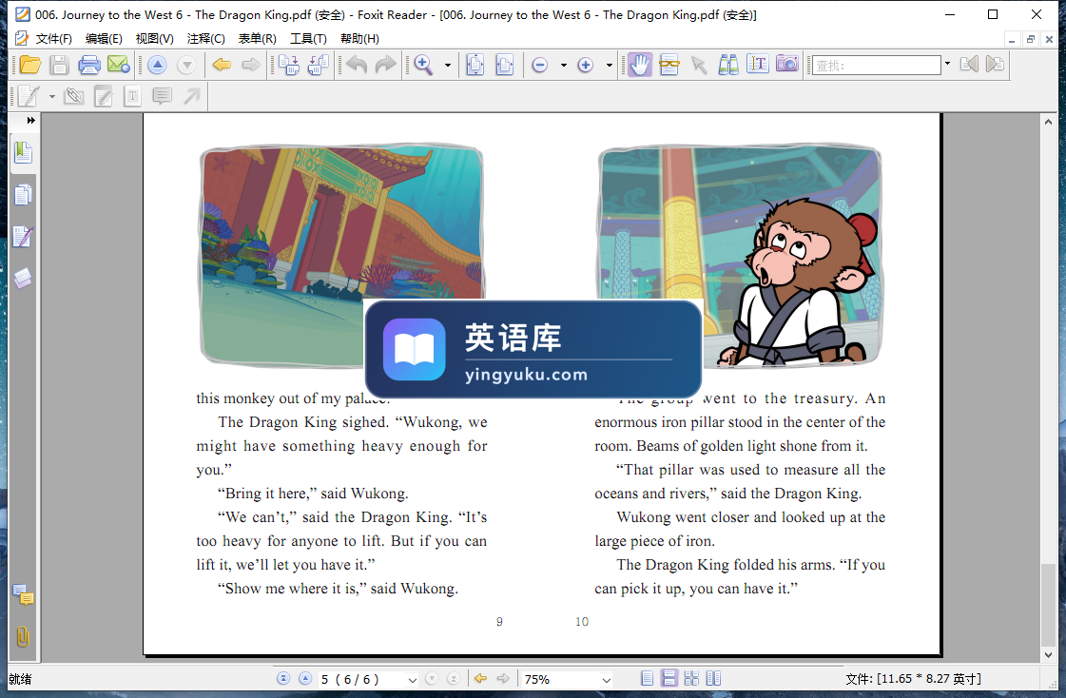1066x698 pixels.
Task: Select the Select Text tool
Action: (x=757, y=66)
